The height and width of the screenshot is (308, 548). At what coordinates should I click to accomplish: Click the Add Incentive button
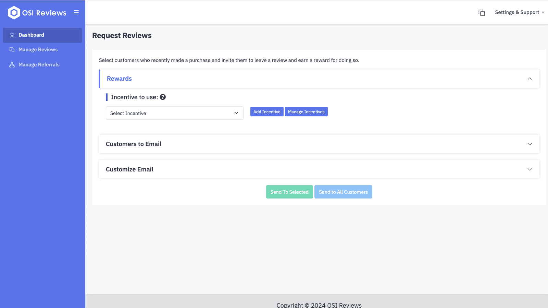point(267,112)
